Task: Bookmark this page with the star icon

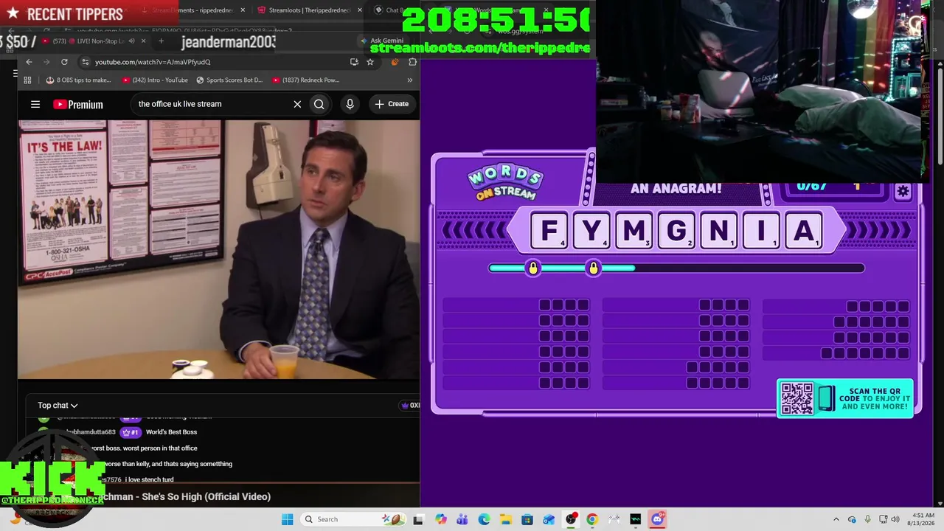Action: coord(370,62)
